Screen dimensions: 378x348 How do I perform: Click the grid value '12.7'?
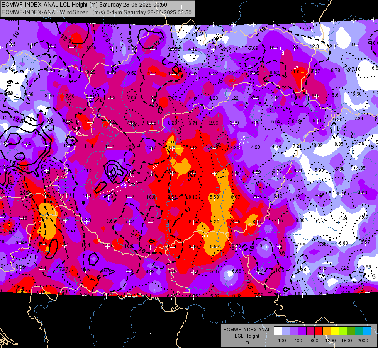(151, 148)
